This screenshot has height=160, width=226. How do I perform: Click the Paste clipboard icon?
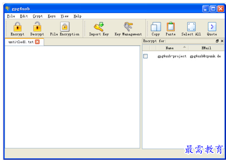[171, 27]
